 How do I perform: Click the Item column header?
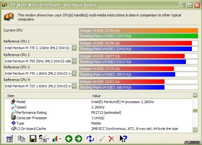click(47, 96)
